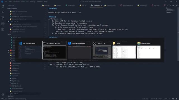Switch to the auth_login.py editor tab
Image resolution: width=179 pixels, height=100 pixels.
coord(110,6)
